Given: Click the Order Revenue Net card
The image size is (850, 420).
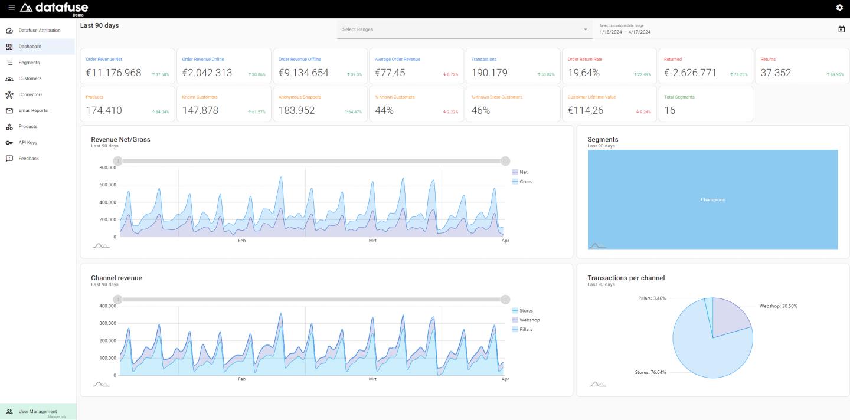Looking at the screenshot, I should click(127, 67).
